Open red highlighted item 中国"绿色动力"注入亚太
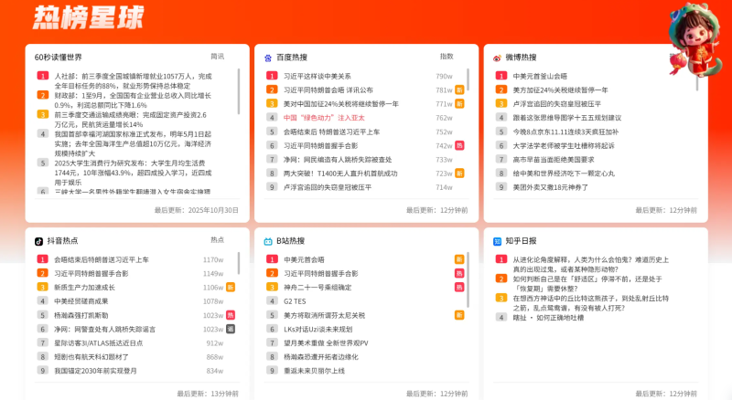Viewport: 732px width, 400px height. 324,118
